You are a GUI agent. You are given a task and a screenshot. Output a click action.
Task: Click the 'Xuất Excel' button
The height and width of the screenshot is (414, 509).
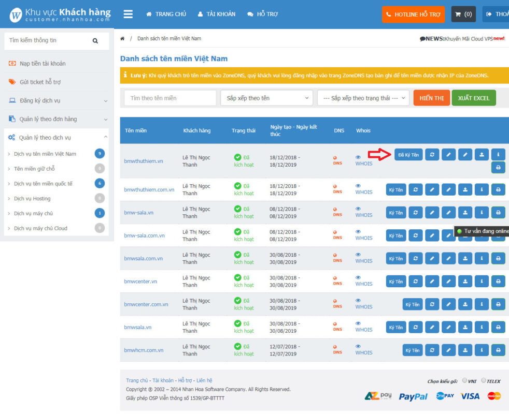[x=473, y=98]
